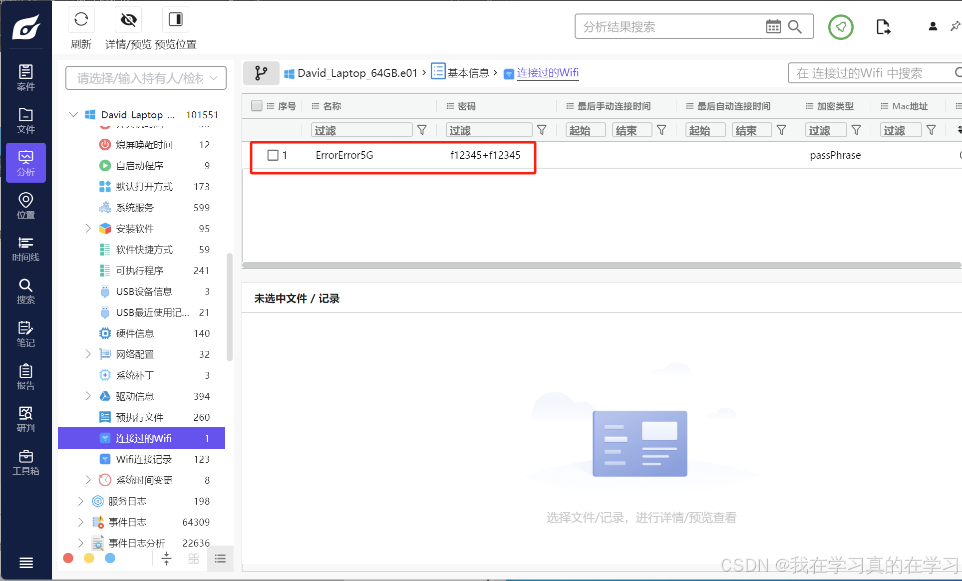Click the Refresh (刷新) toolbar icon
Viewport: 962px width, 581px height.
[81, 20]
